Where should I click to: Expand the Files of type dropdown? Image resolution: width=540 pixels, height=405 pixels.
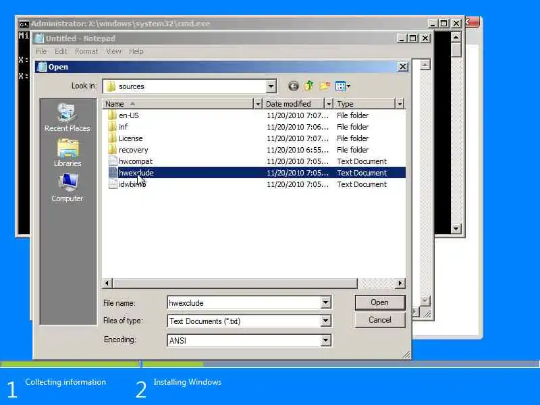325,321
